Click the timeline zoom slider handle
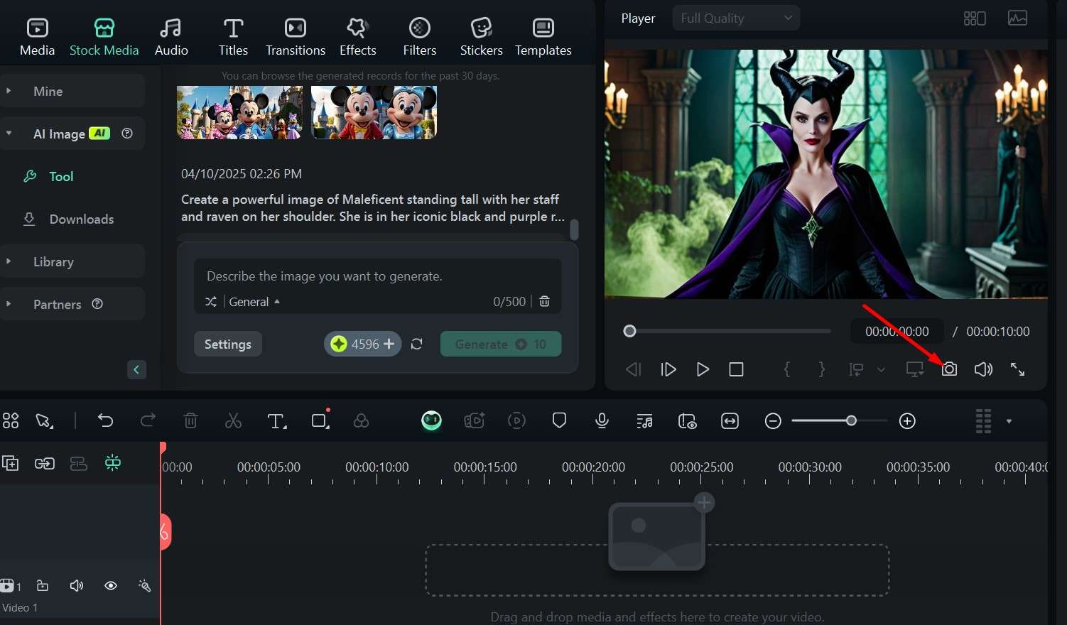 click(x=851, y=420)
